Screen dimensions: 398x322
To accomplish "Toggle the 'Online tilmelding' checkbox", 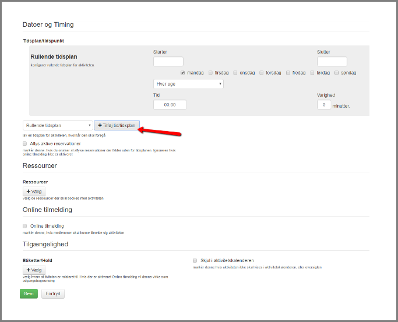I will (25, 226).
